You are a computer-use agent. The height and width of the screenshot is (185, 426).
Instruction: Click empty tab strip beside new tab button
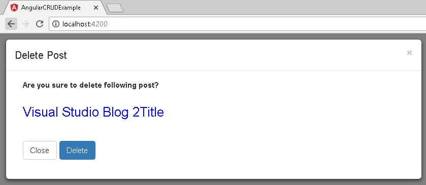(x=272, y=7)
